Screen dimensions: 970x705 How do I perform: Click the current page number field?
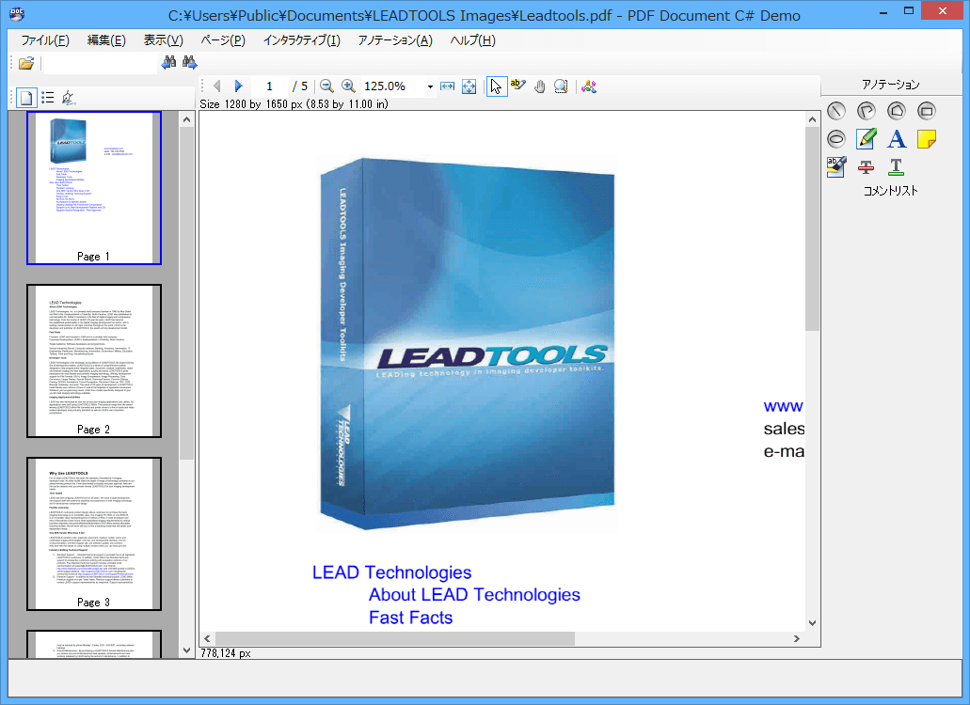tap(269, 86)
